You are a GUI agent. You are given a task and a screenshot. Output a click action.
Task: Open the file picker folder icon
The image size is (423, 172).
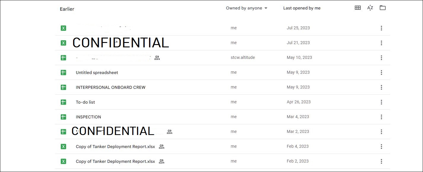pos(383,8)
